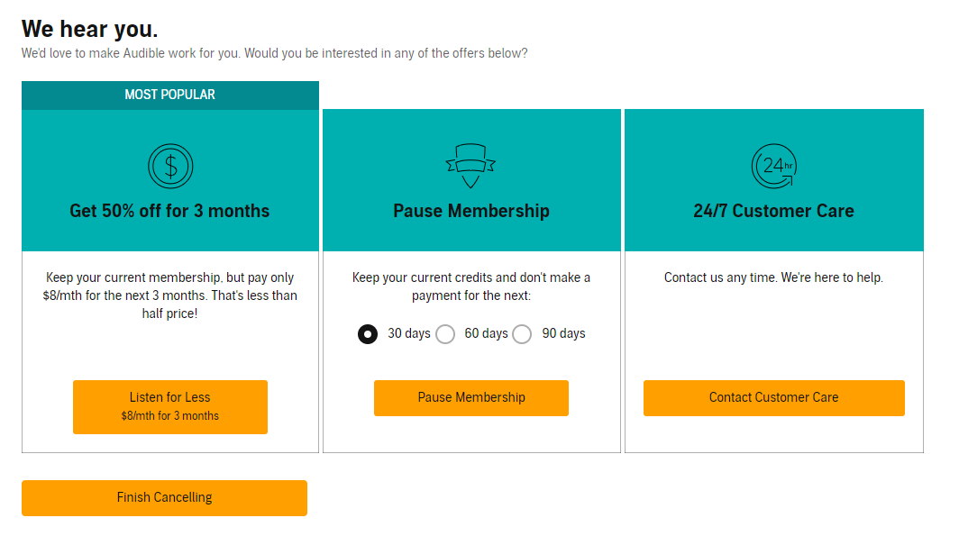The height and width of the screenshot is (536, 959).
Task: Click the MOST POPULAR banner
Action: click(x=170, y=95)
